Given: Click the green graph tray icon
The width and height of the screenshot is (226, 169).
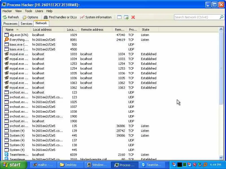Looking at the screenshot, I should (184, 165).
